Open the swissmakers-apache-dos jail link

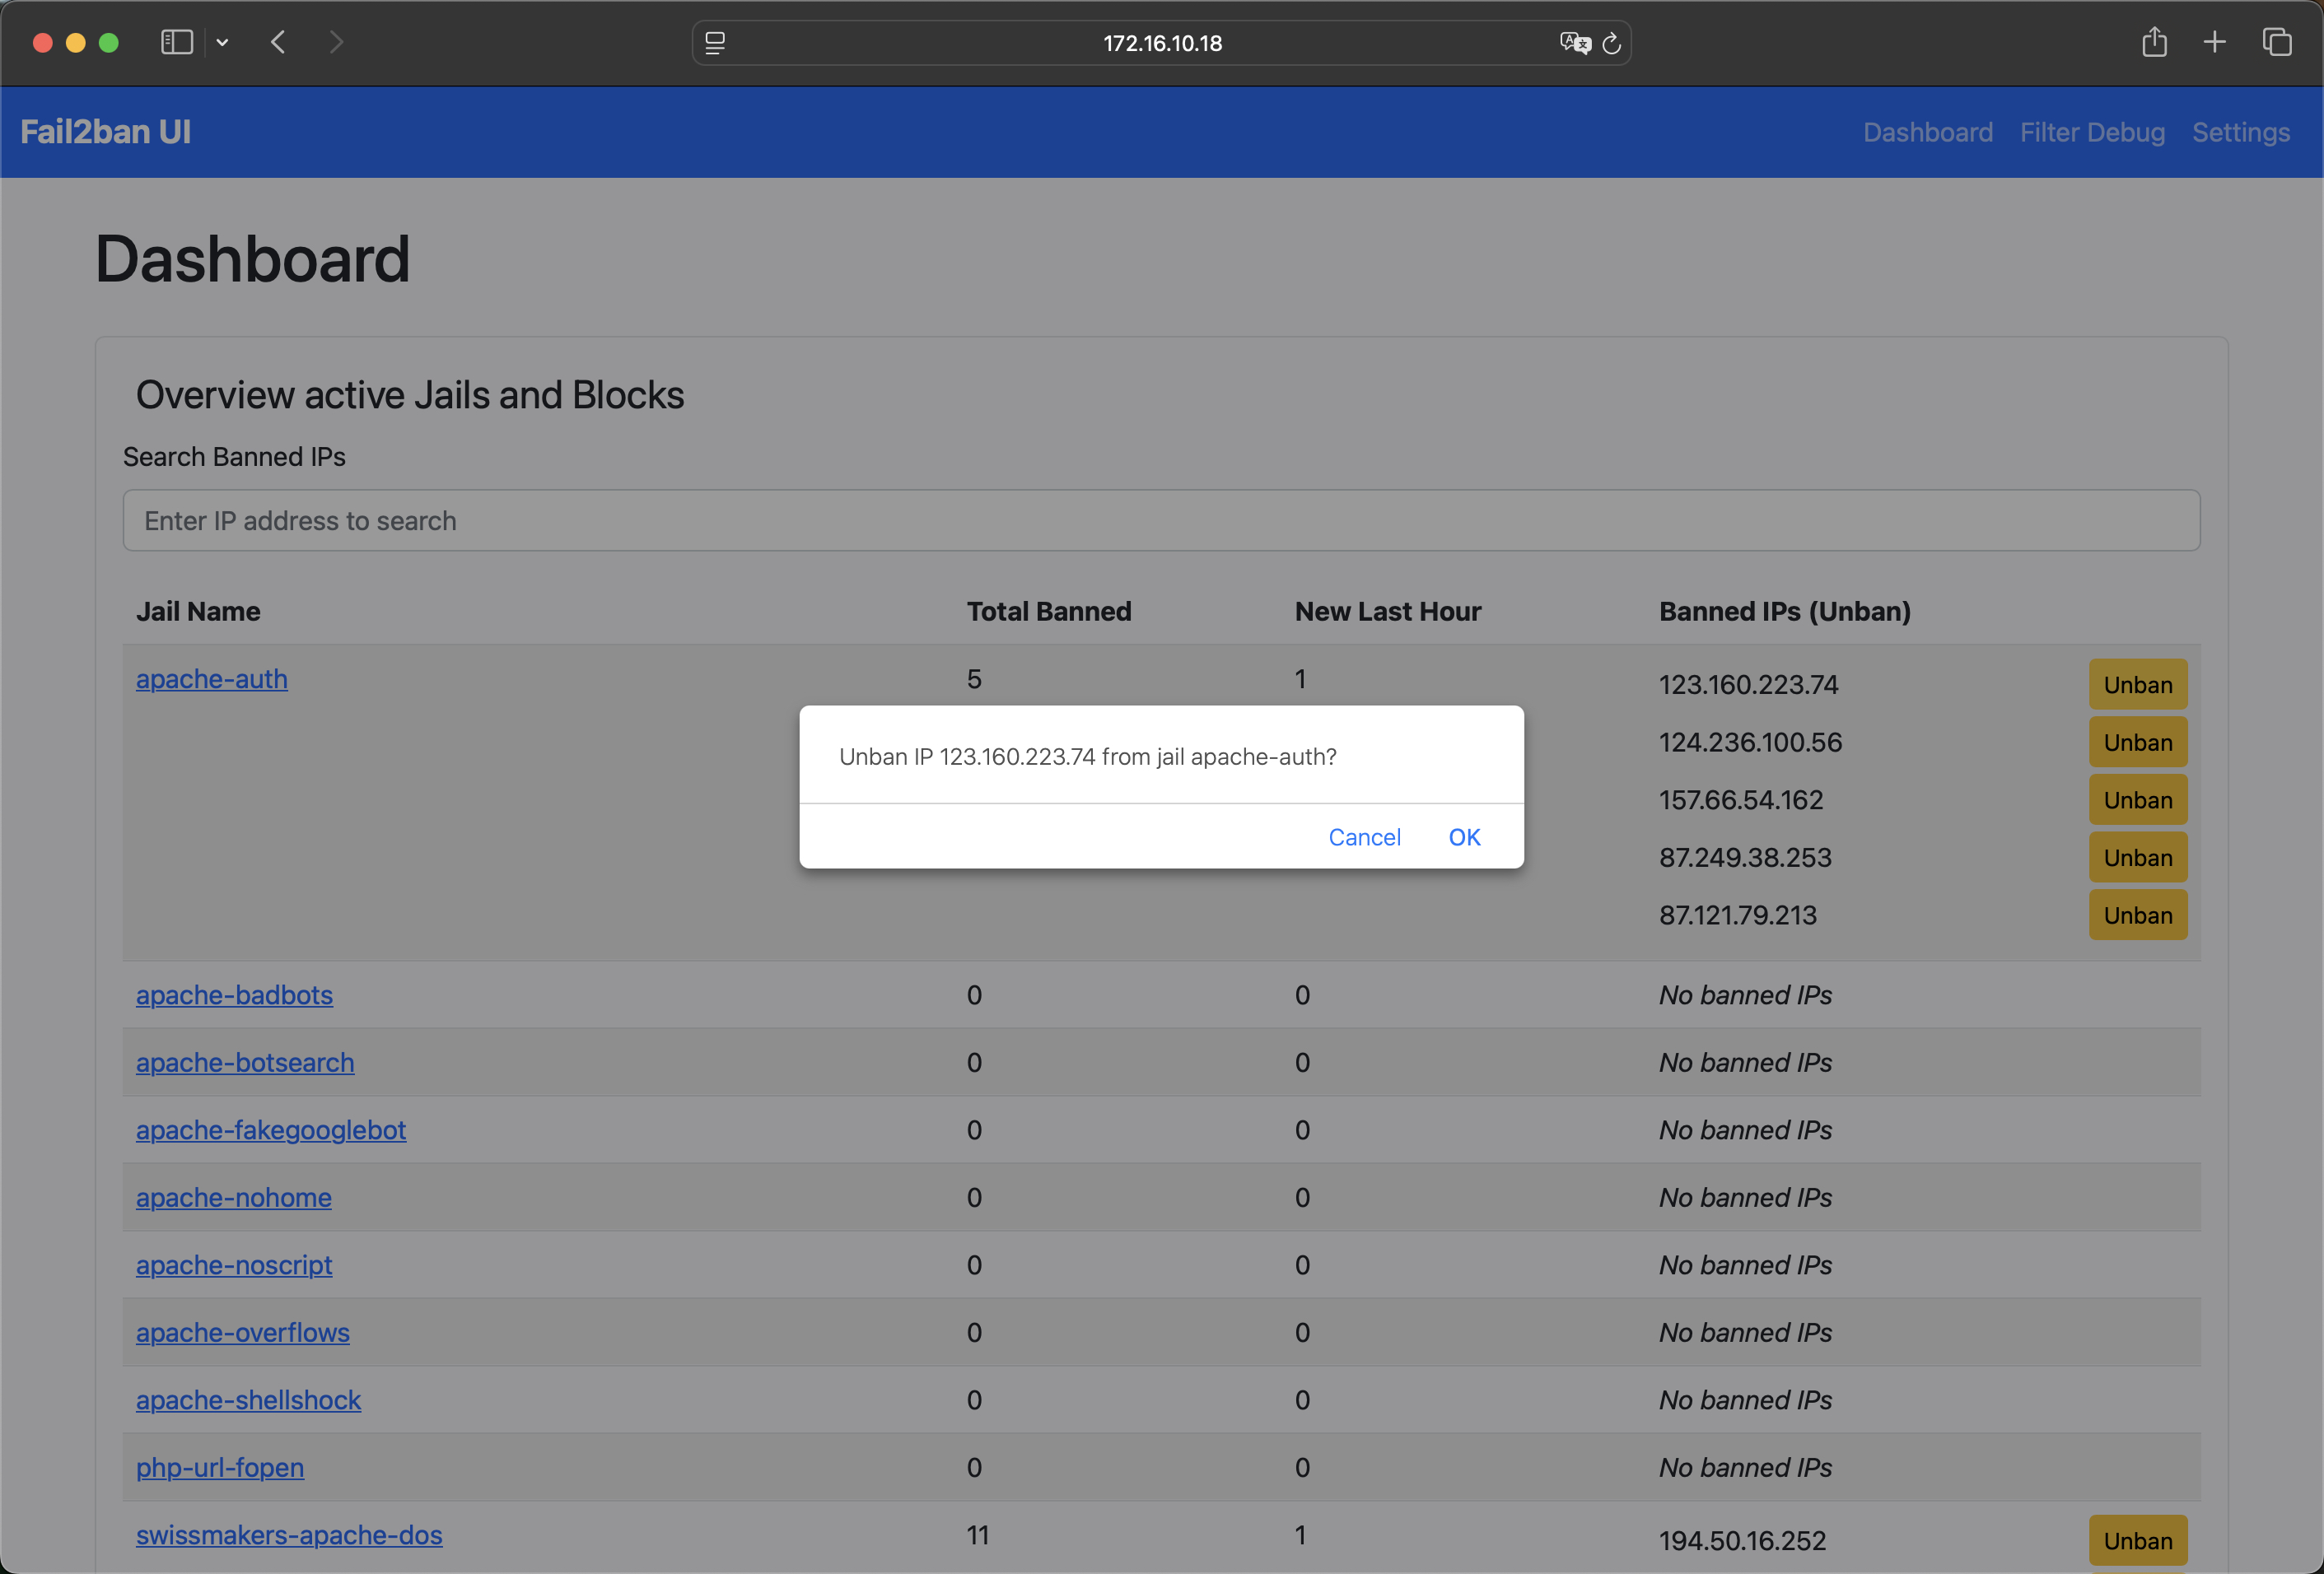289,1534
